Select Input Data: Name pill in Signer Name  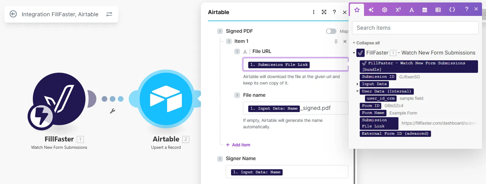point(257,172)
